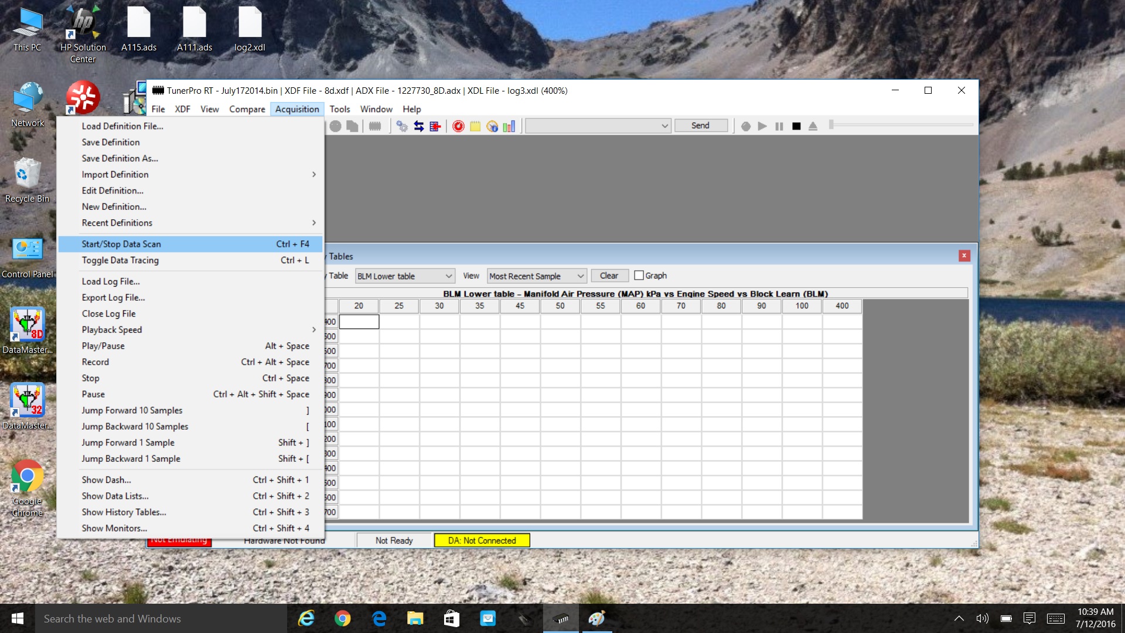Click the play log toolbar button
The image size is (1125, 633).
pos(762,126)
